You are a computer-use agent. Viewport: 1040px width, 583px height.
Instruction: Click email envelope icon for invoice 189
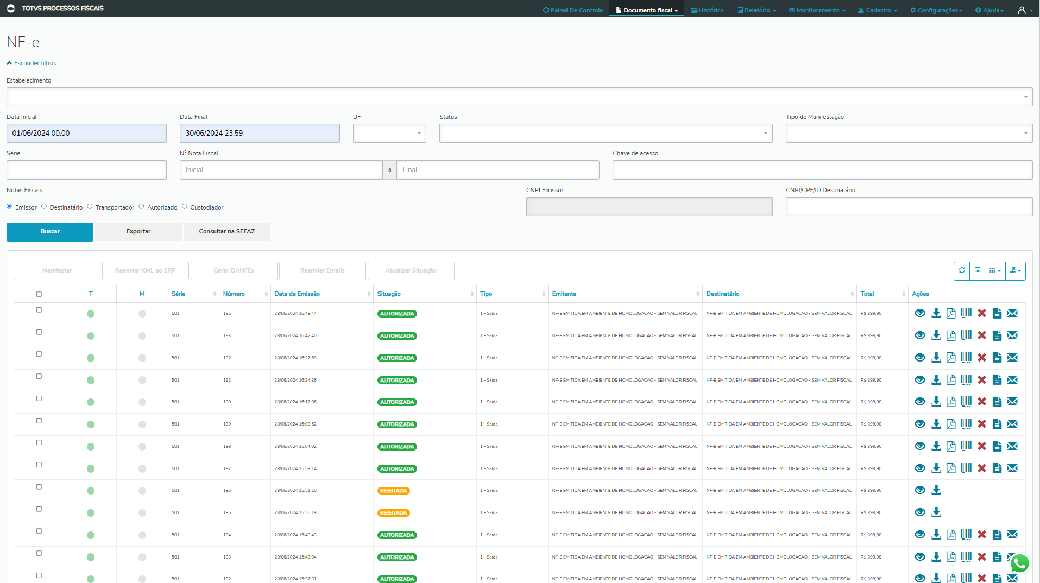pos(1012,424)
